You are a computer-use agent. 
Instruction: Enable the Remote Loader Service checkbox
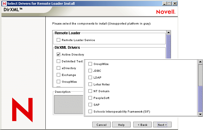click(58, 40)
